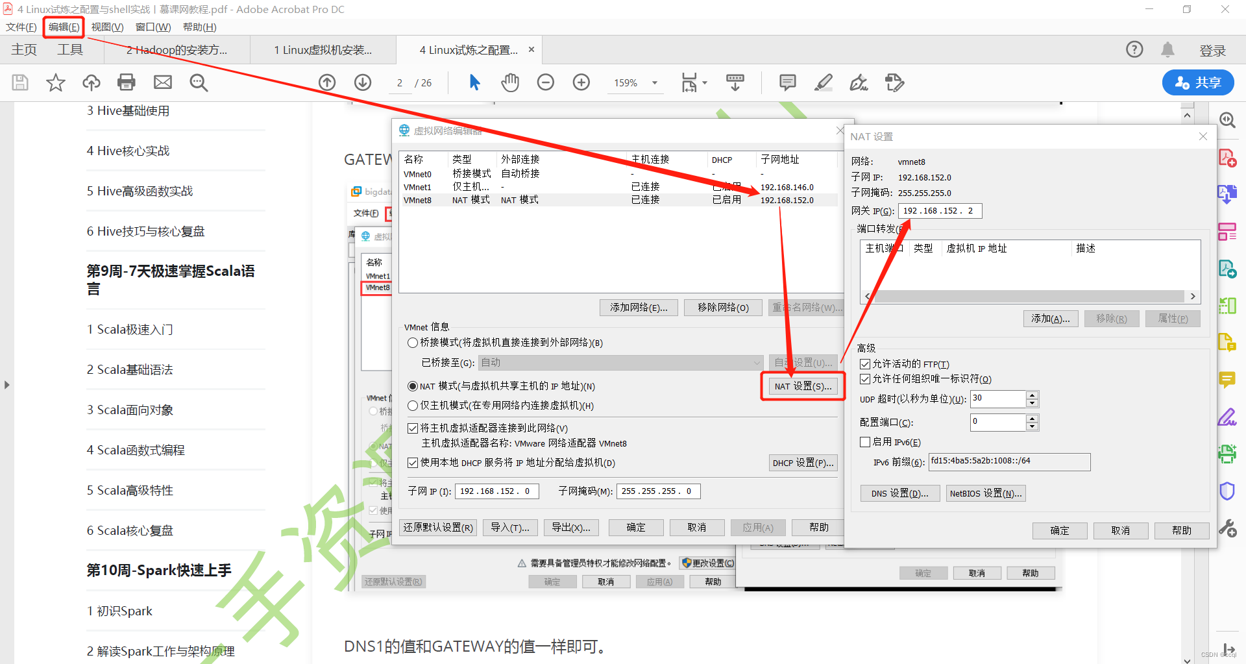Activate the Selection arrow tool

474,82
